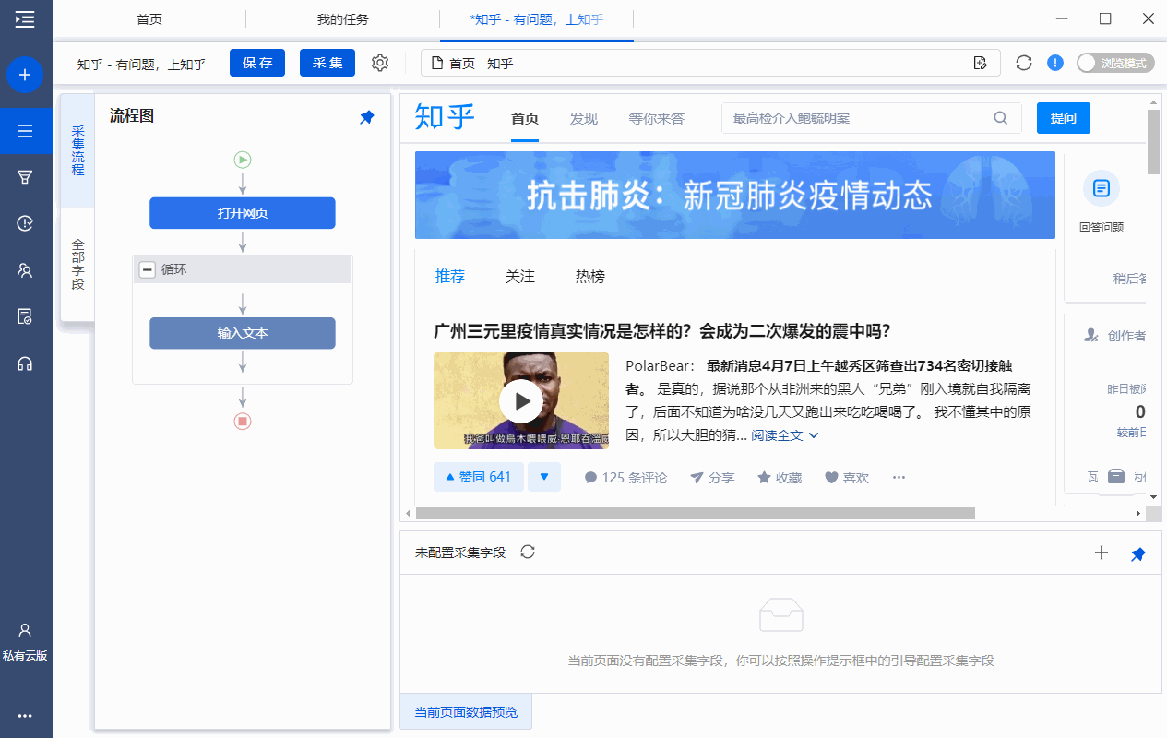Refresh the 未配置采集字段 list
Image resolution: width=1167 pixels, height=738 pixels.
click(x=528, y=553)
